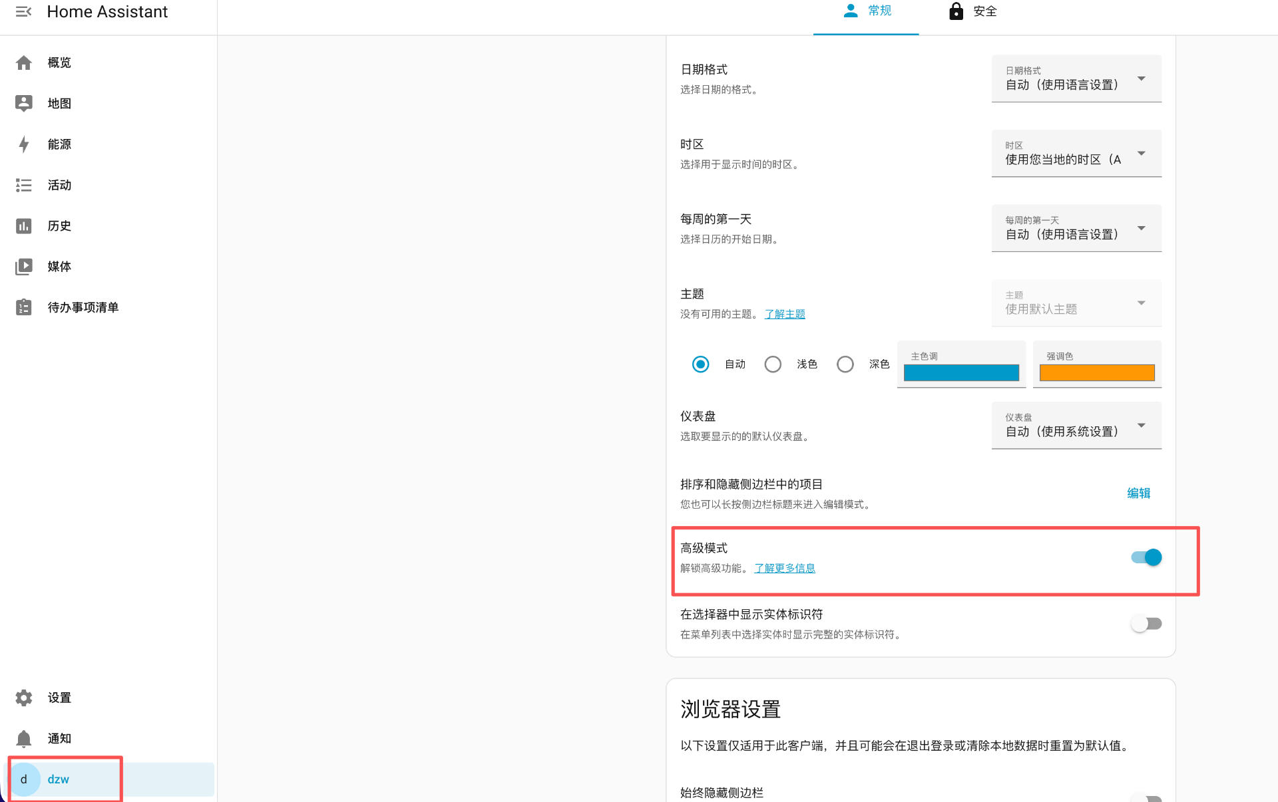This screenshot has width=1278, height=802.
Task: Pick the orange 强调色 accent color swatch
Action: point(1096,373)
